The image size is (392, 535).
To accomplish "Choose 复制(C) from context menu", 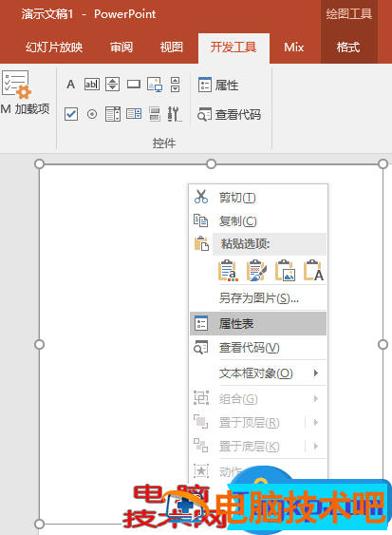I will [258, 221].
